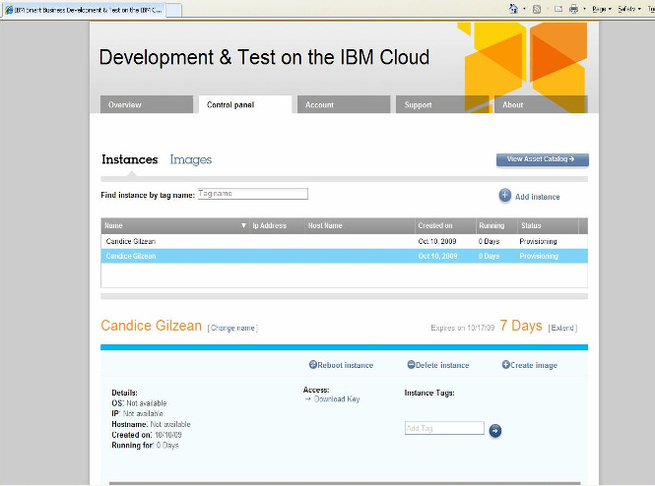Click the Create image plus icon
This screenshot has height=486, width=655.
point(506,365)
